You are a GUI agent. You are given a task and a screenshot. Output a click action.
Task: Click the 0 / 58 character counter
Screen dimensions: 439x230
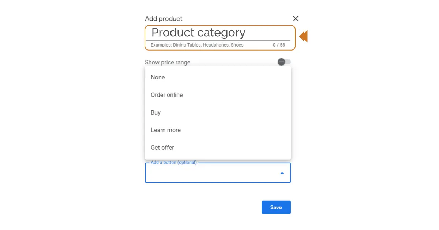pyautogui.click(x=279, y=45)
